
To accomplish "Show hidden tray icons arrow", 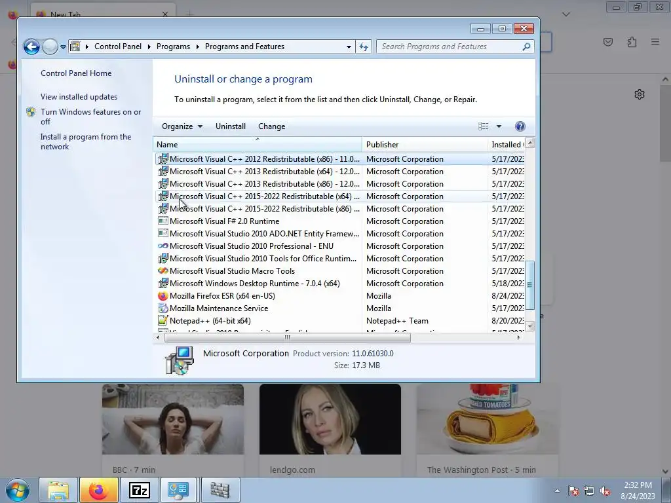I will [557, 491].
